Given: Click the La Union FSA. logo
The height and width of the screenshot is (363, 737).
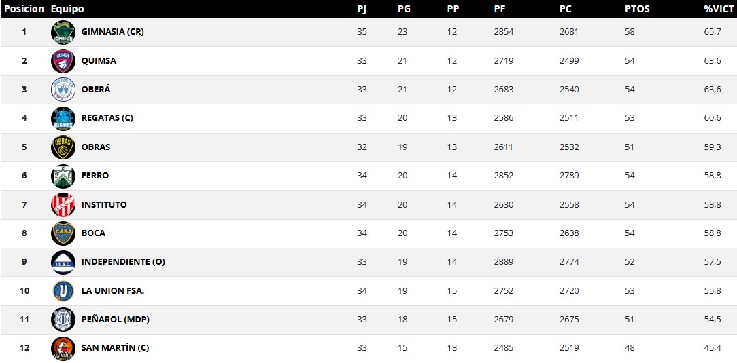Looking at the screenshot, I should tap(63, 291).
